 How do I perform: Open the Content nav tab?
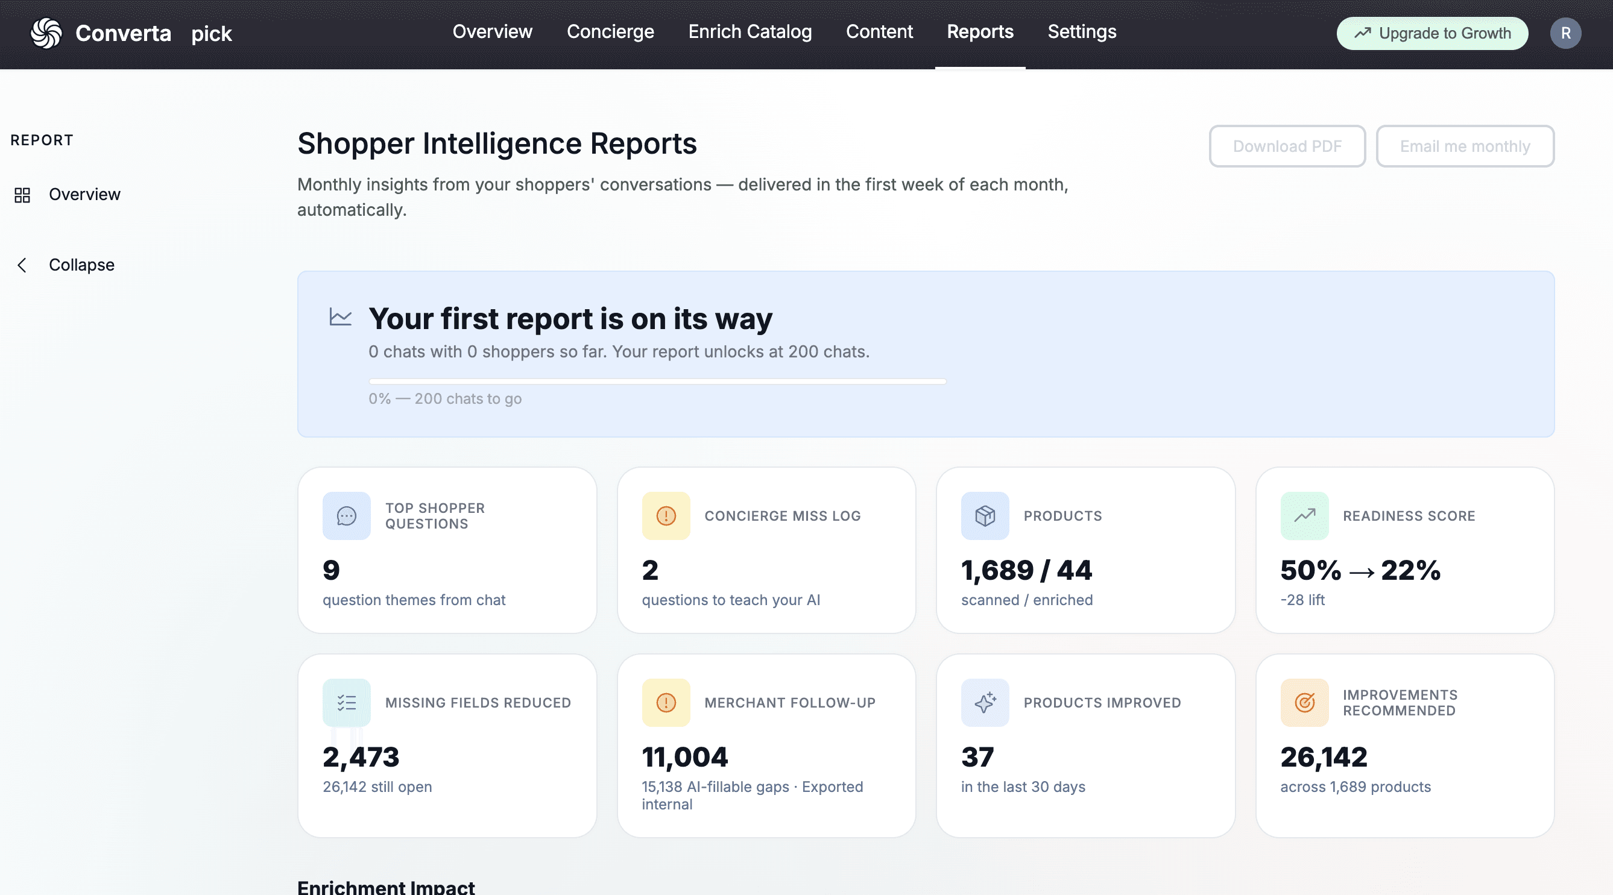tap(879, 32)
